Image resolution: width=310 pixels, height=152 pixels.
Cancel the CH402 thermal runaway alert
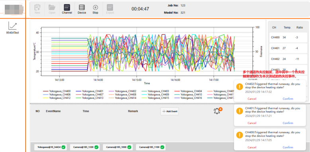[252, 99]
